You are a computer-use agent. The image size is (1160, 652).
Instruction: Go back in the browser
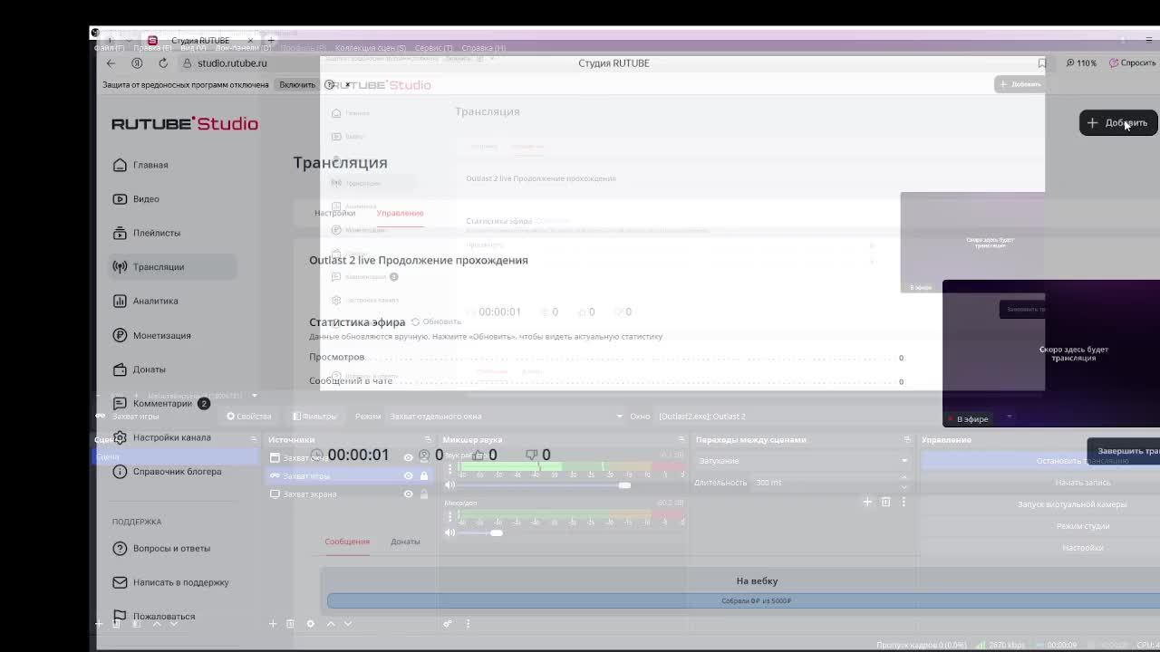[111, 63]
